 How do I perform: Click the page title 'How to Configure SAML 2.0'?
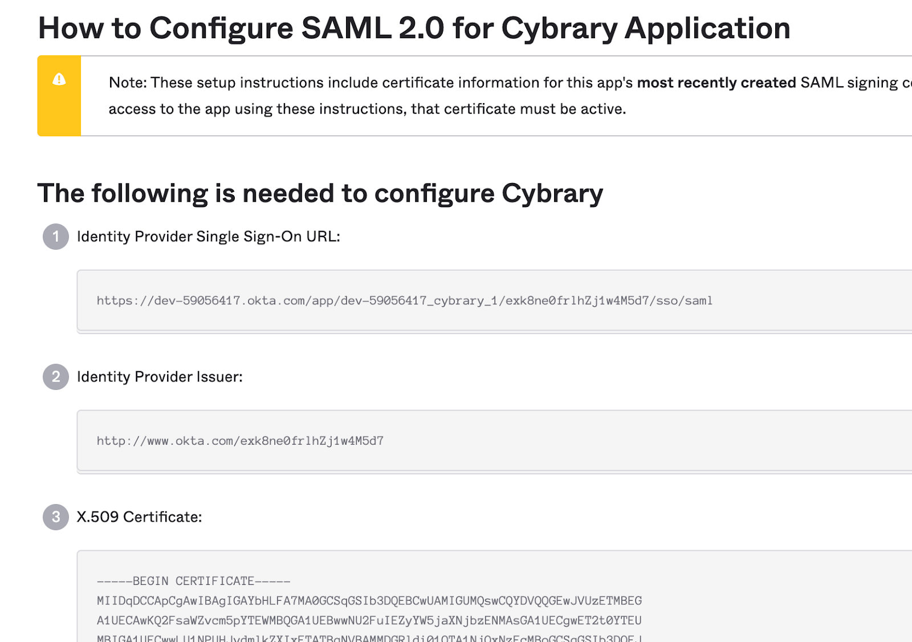click(x=414, y=28)
